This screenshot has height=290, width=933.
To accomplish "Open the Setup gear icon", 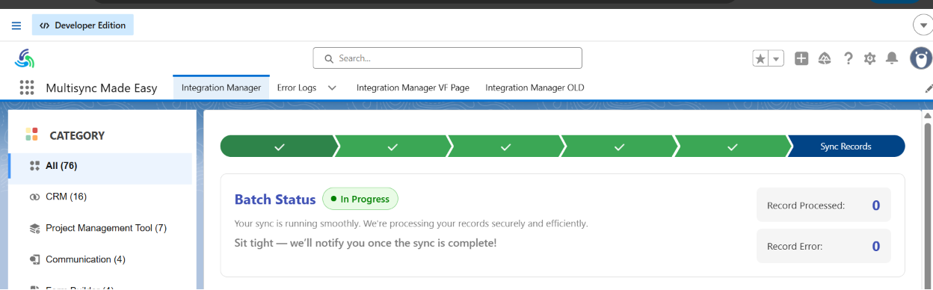I will coord(869,58).
